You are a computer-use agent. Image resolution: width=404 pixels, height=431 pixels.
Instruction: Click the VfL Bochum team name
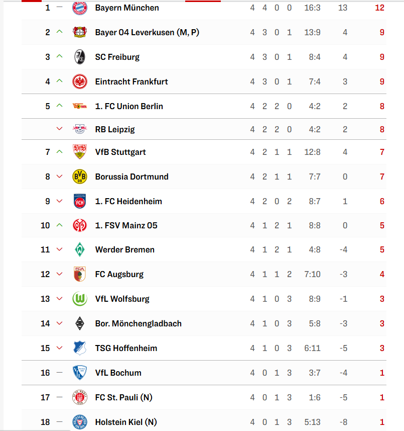tap(118, 373)
